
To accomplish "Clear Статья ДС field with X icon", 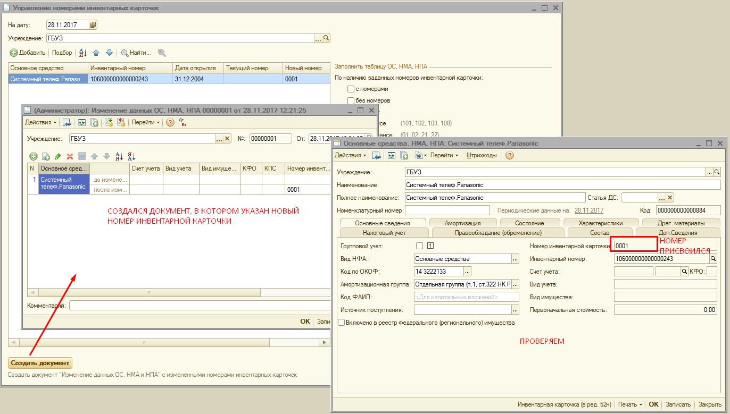I will click(670, 197).
